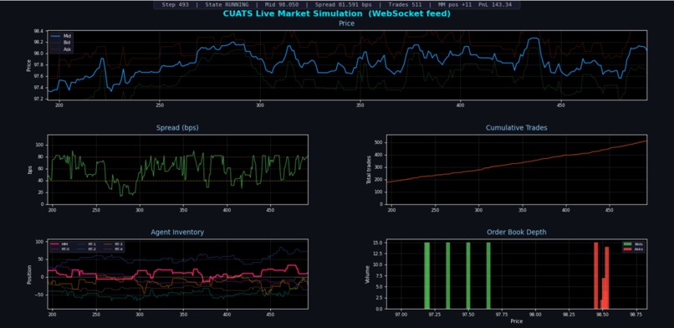Click the '500' tick in Cumulative Trades

click(x=379, y=143)
